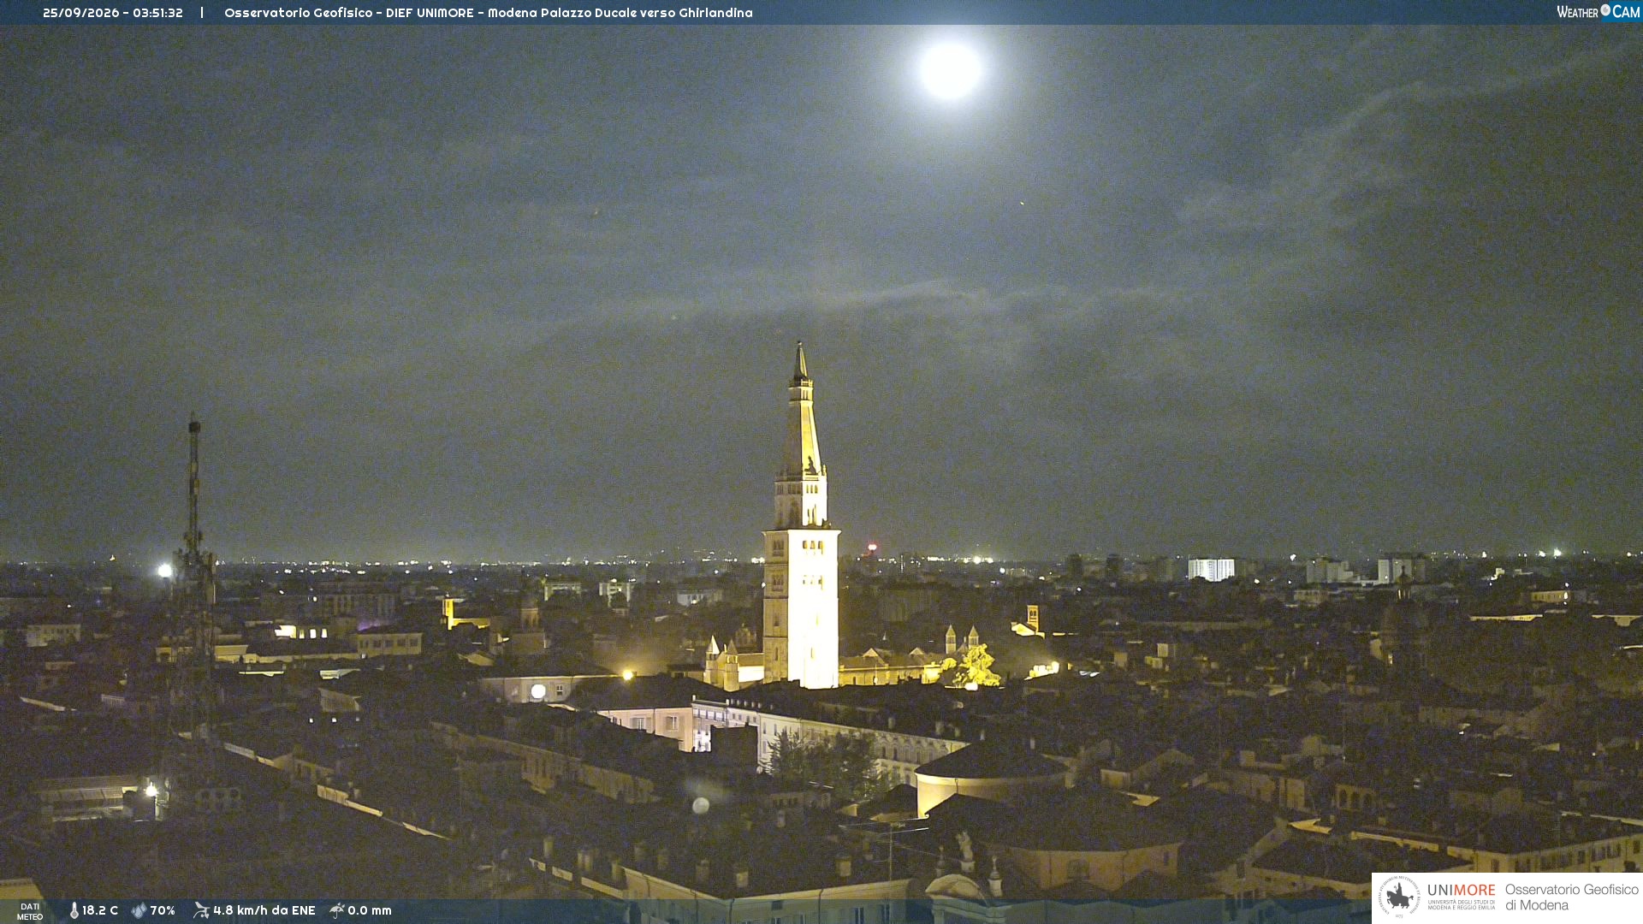This screenshot has height=924, width=1643.
Task: Click the wind anemometer icon
Action: [x=201, y=910]
